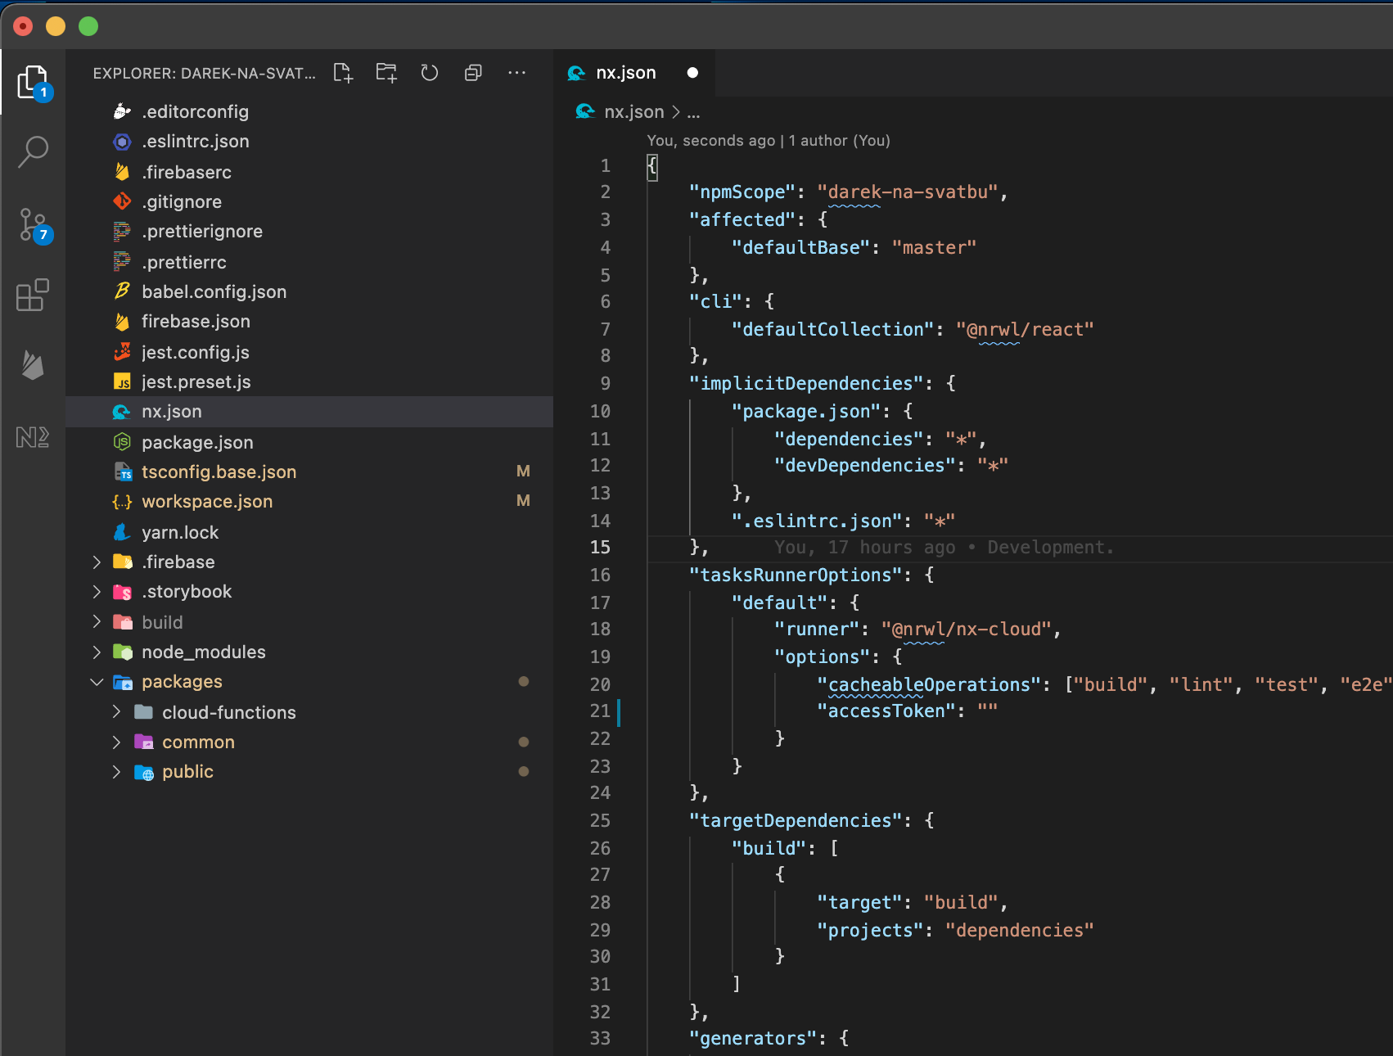Click the nx.json breadcrumb item
1393x1056 pixels.
coord(633,112)
